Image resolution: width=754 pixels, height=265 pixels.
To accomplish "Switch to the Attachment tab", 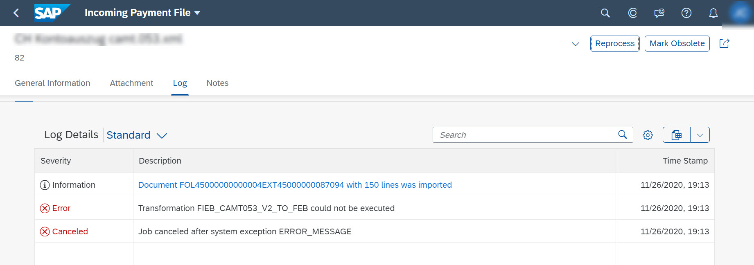I will tap(131, 83).
